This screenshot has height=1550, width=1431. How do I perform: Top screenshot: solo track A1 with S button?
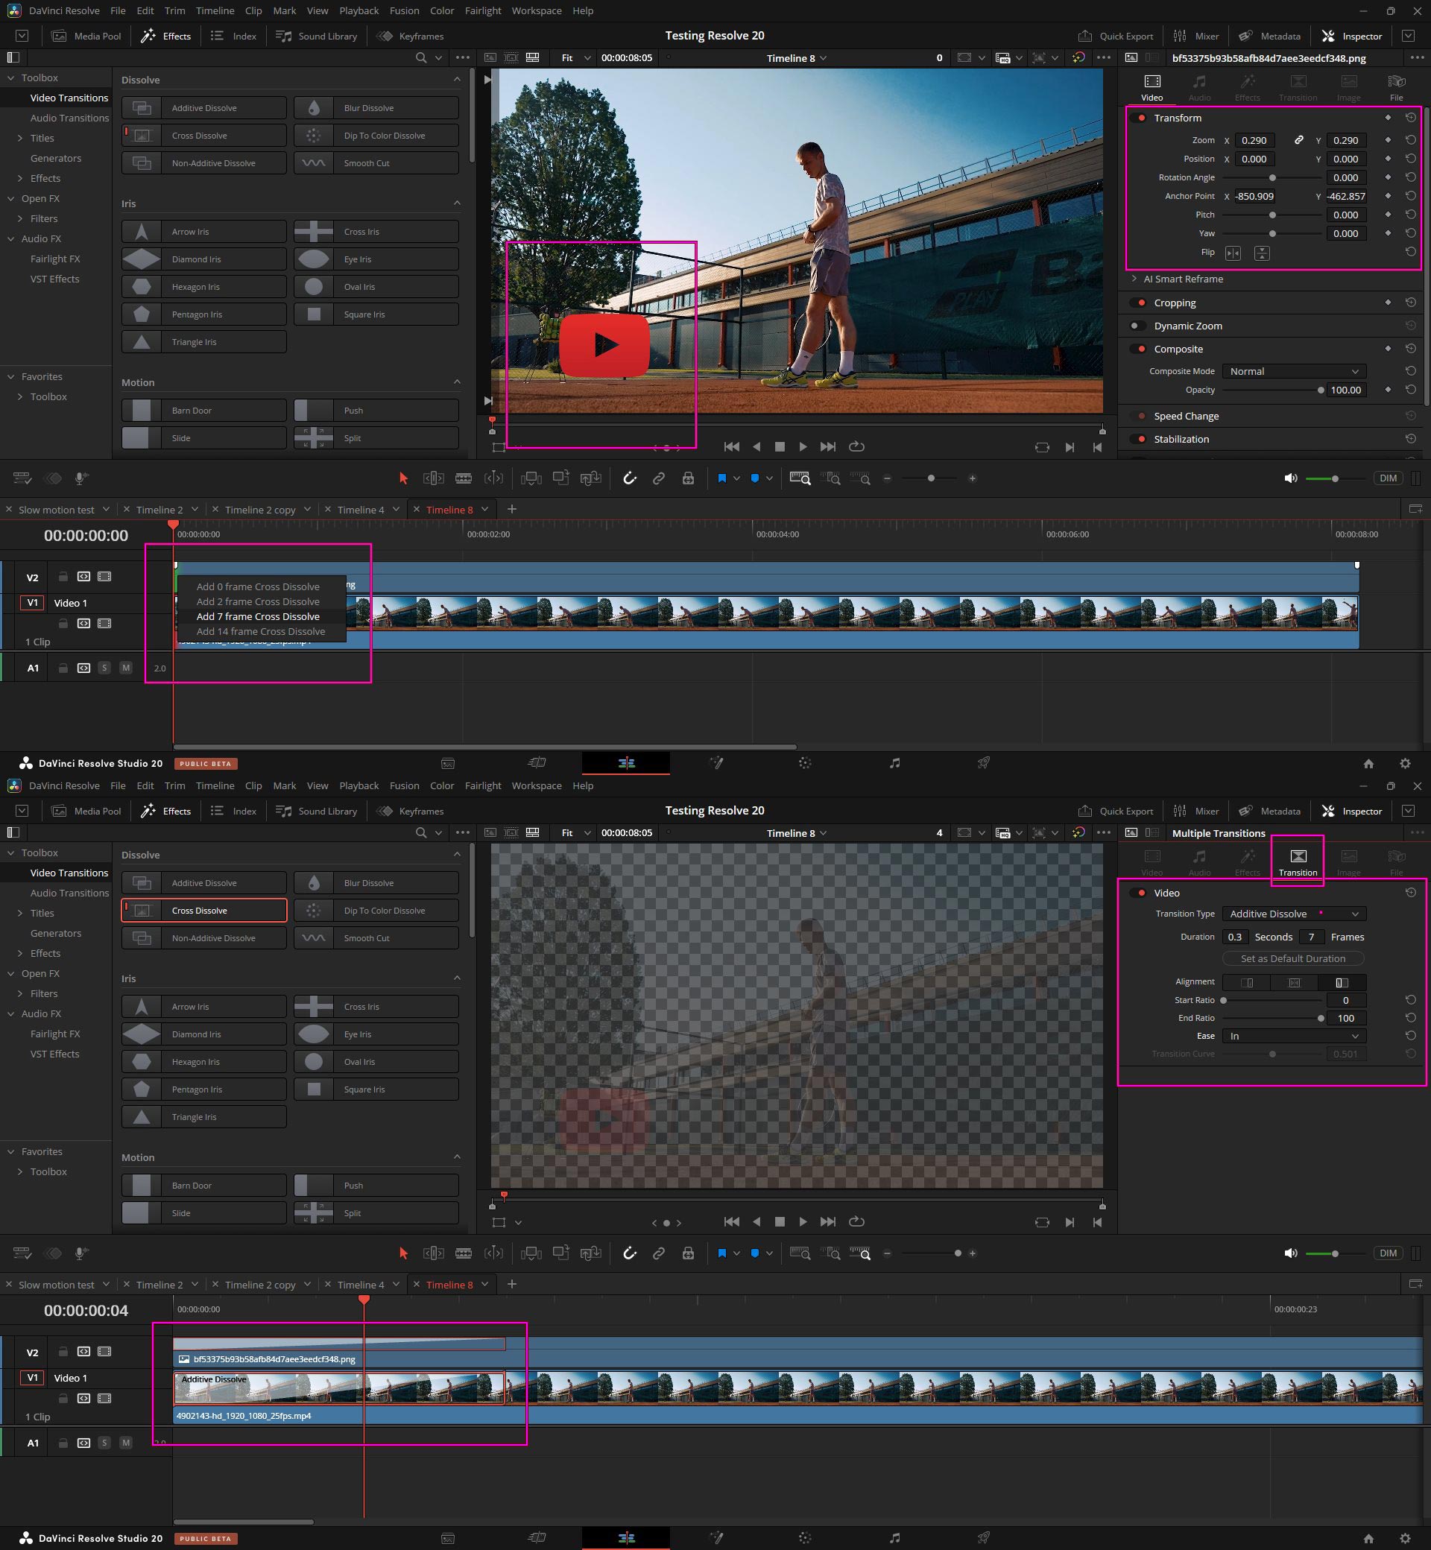click(x=104, y=668)
